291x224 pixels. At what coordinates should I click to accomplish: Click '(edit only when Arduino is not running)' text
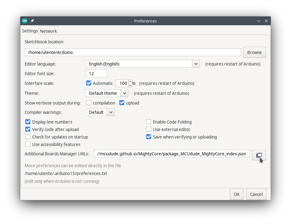click(x=62, y=181)
